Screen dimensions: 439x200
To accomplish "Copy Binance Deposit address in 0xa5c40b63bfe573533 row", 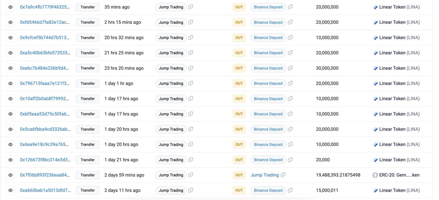I will point(290,53).
